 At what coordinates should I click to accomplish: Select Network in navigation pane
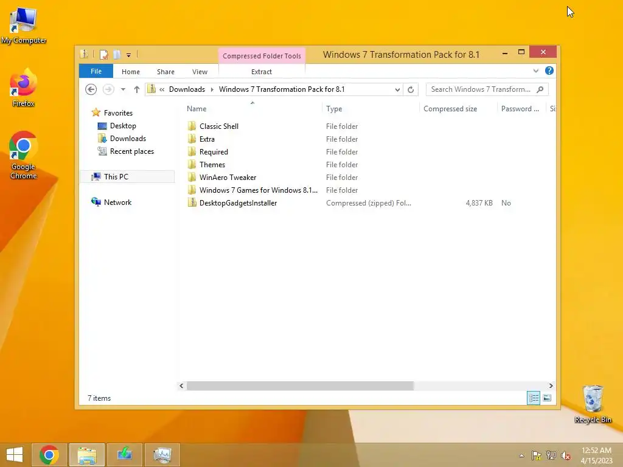[x=117, y=202]
